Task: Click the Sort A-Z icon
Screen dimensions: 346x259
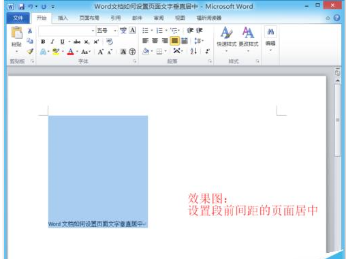Action: tap(193, 51)
